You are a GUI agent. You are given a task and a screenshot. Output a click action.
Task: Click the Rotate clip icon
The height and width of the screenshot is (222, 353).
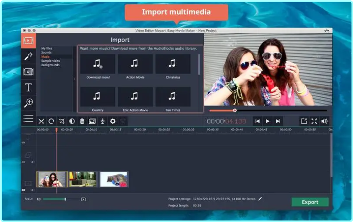(52, 121)
